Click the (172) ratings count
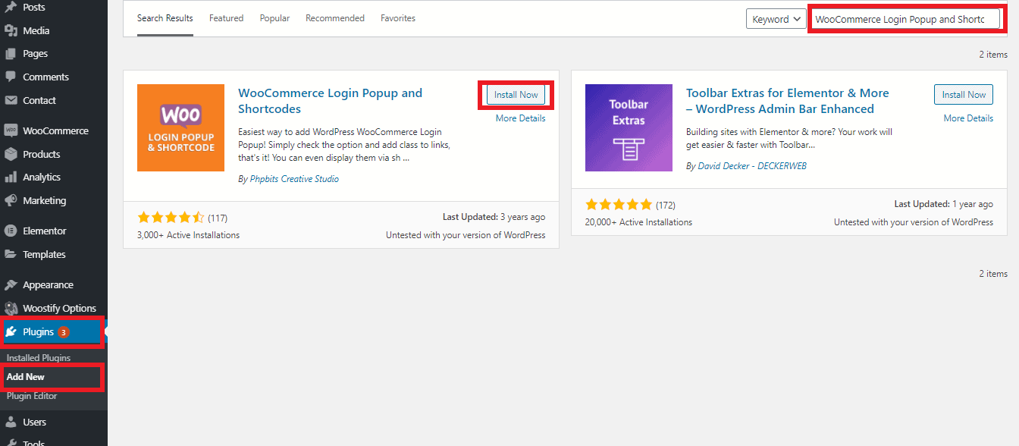 [x=666, y=205]
